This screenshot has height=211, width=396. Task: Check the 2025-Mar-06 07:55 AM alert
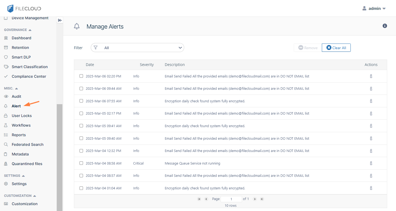point(81,101)
